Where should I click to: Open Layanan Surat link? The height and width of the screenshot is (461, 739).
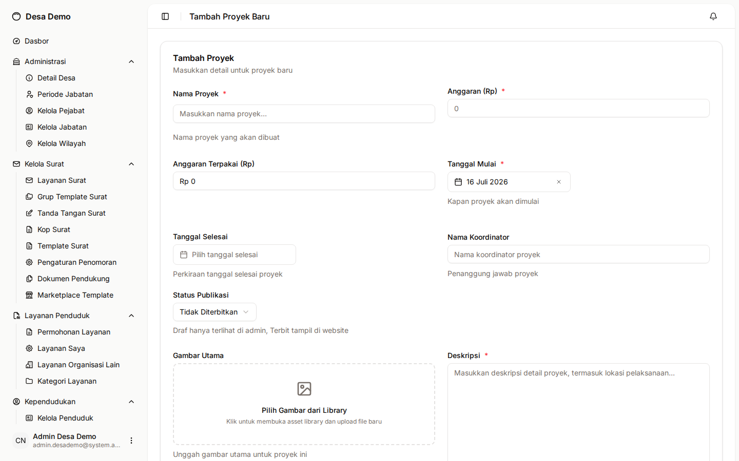click(x=80, y=180)
